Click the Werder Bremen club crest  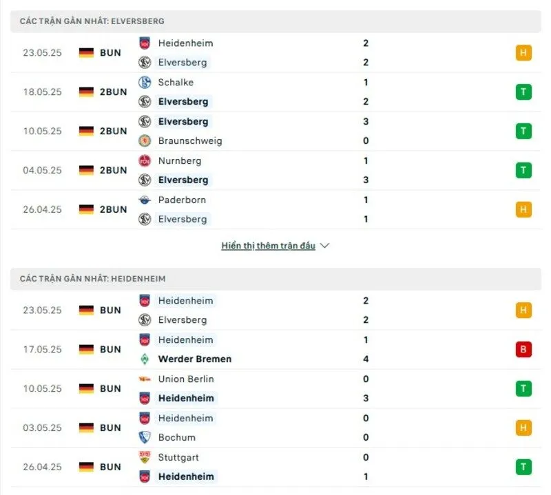tap(145, 359)
